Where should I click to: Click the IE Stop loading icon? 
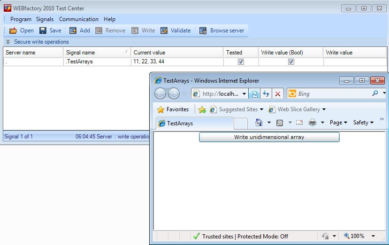tap(278, 94)
